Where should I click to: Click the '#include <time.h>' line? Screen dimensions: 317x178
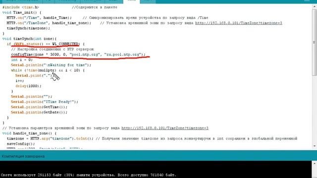pyautogui.click(x=21, y=7)
